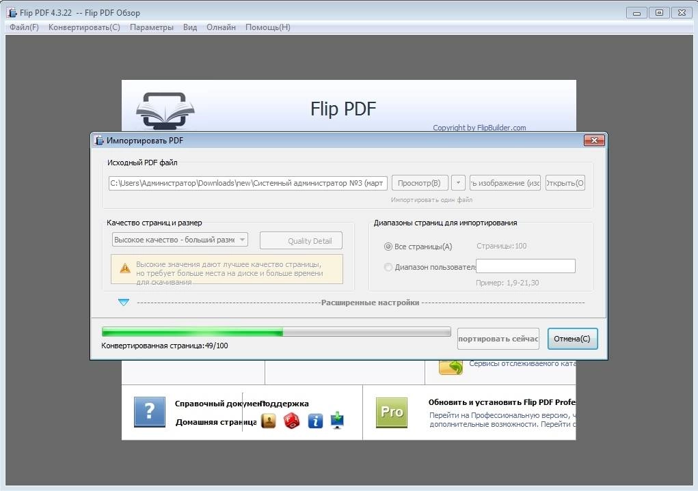The width and height of the screenshot is (698, 491).
Task: Open Обновить и установить Flip PDF Professional link
Action: (x=502, y=402)
